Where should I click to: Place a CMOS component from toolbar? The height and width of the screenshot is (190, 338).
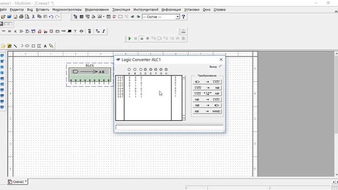point(33,32)
